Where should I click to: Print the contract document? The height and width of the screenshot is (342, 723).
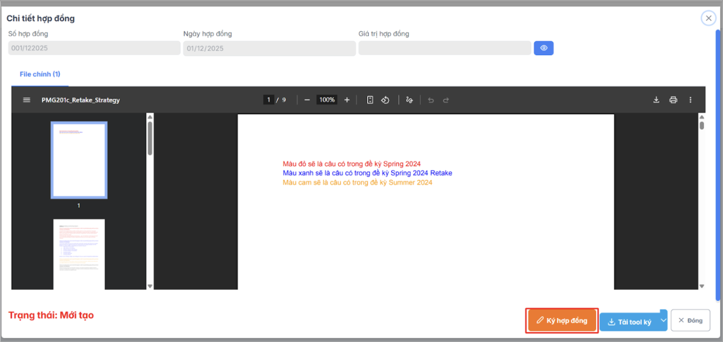673,100
